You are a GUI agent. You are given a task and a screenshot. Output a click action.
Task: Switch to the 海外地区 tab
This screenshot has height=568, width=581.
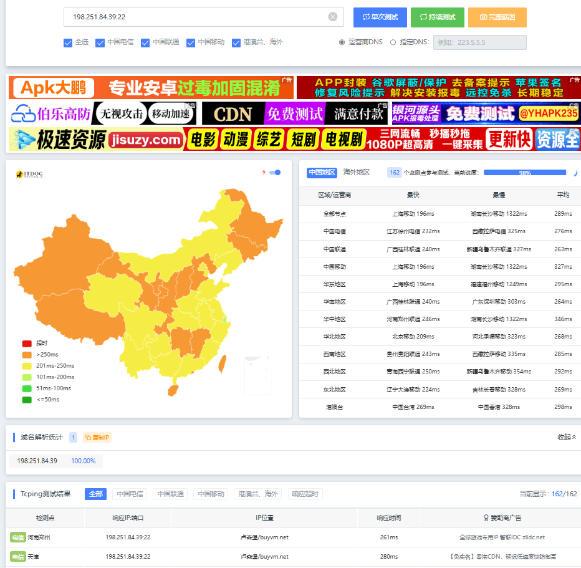(x=357, y=172)
